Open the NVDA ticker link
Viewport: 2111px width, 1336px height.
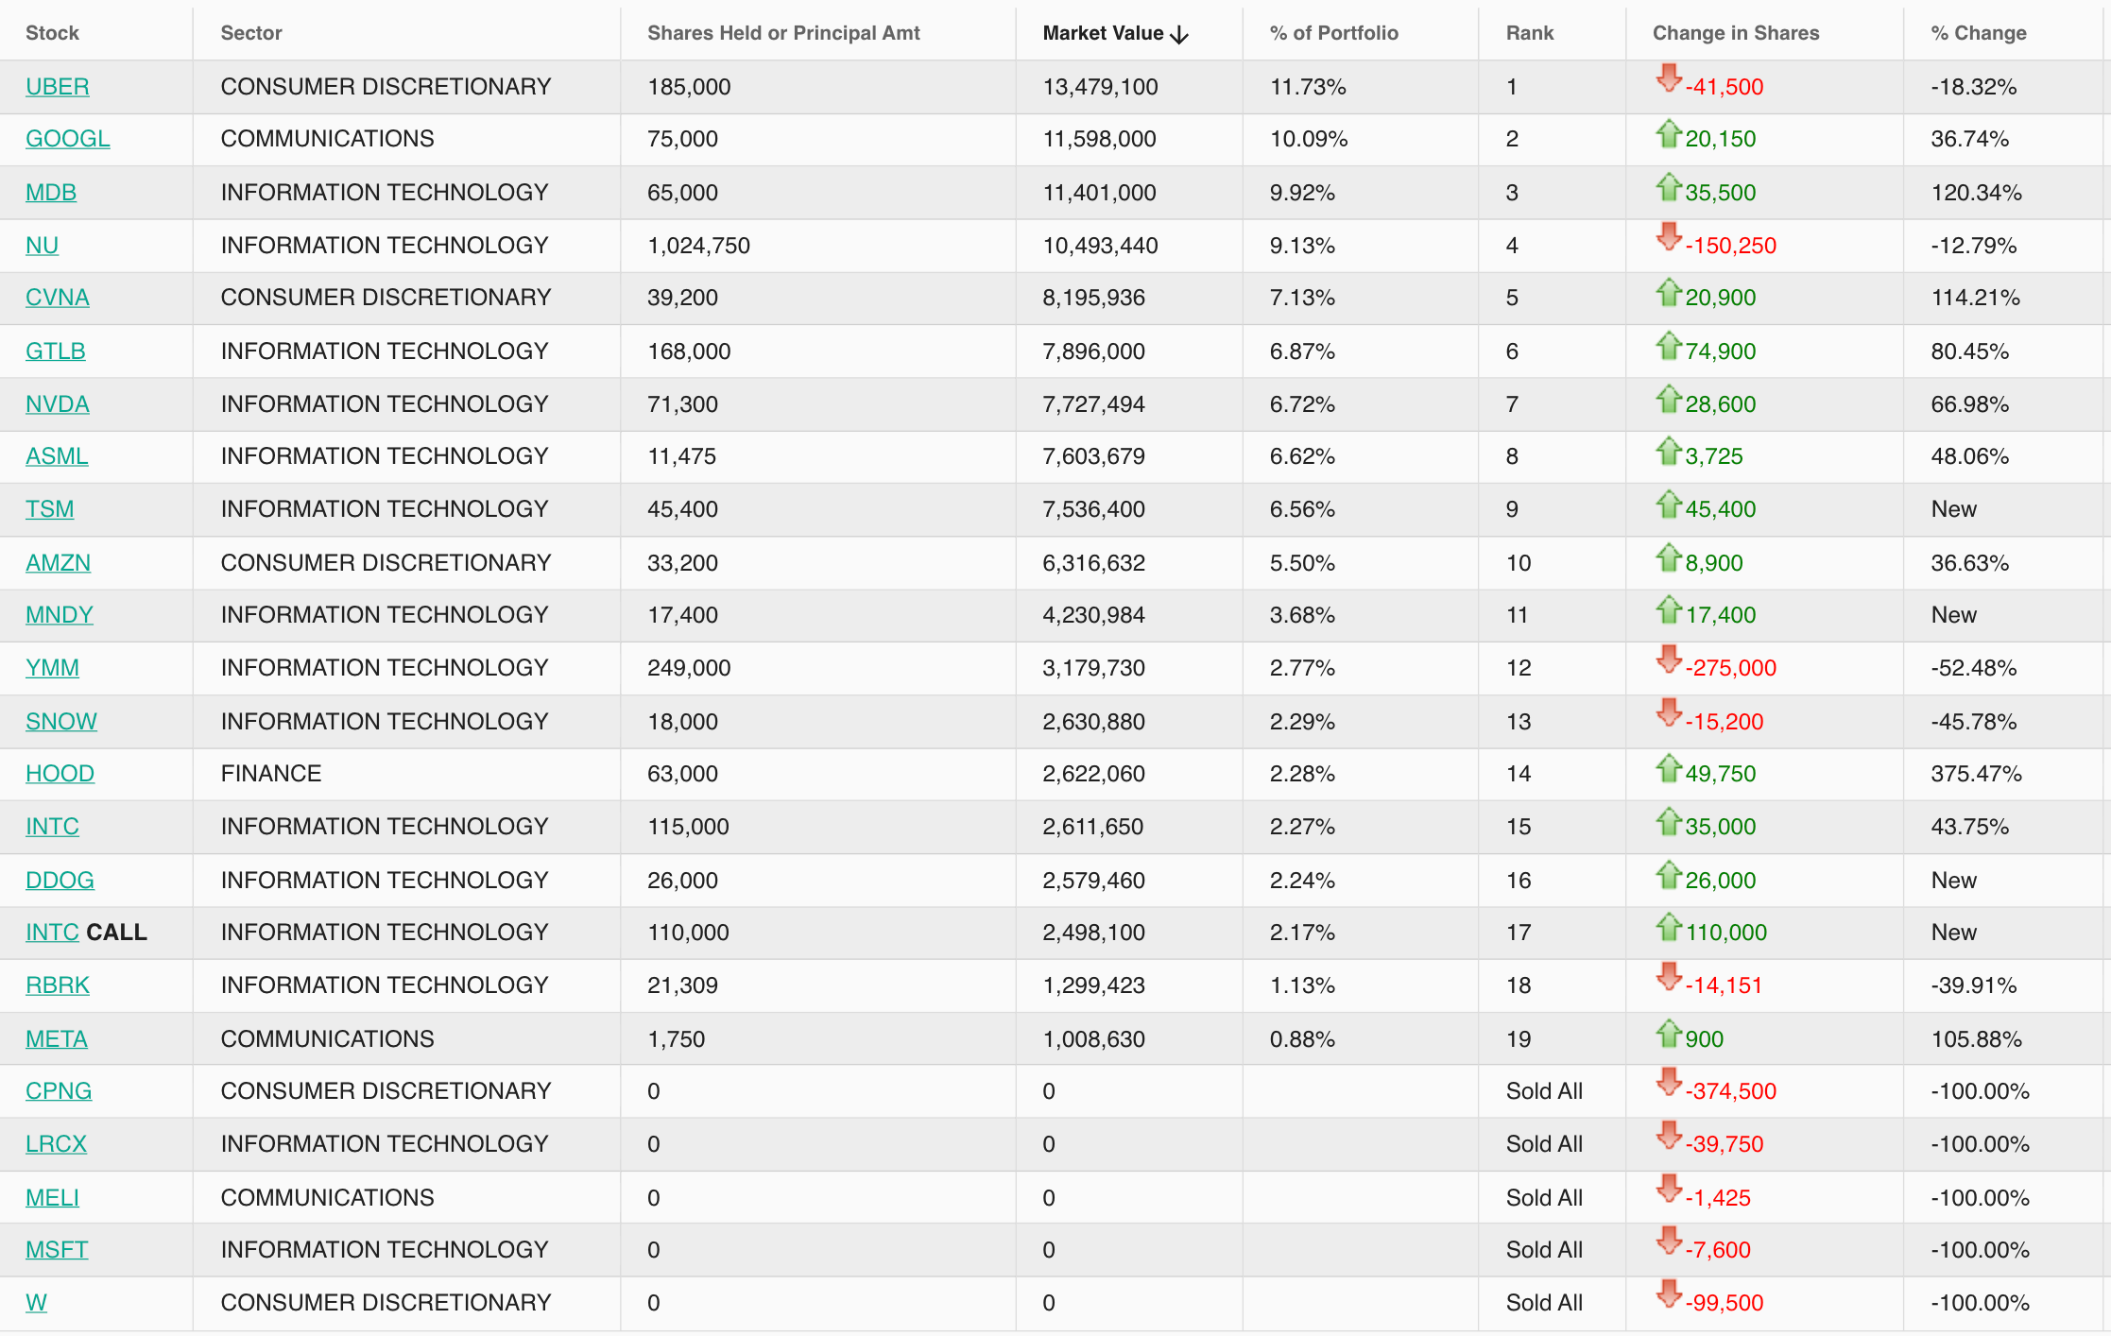[x=57, y=404]
